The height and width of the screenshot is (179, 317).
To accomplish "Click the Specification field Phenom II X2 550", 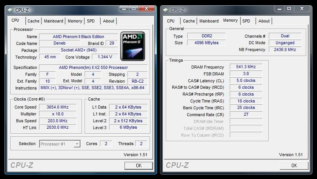I will (93, 67).
